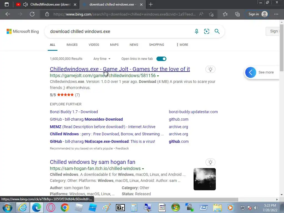Switch to the NEWS tab
The image size is (284, 213).
tap(134, 45)
